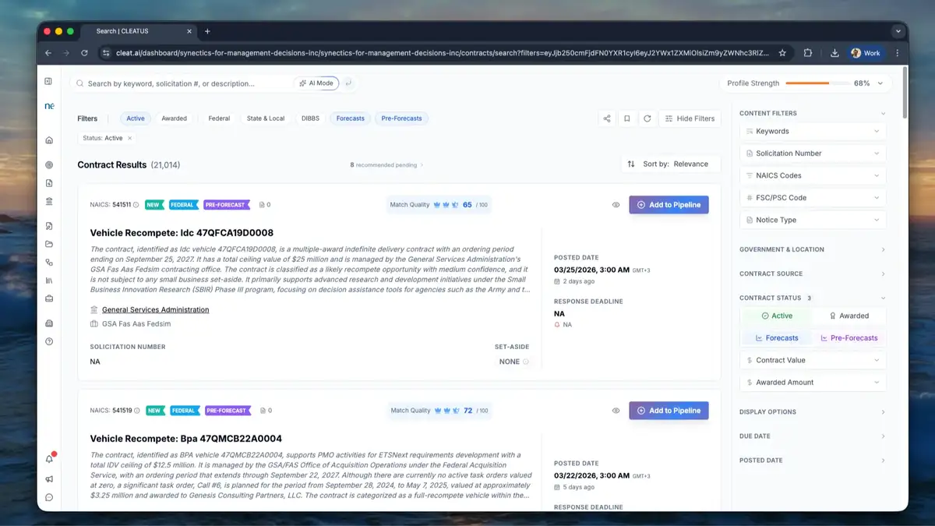The width and height of the screenshot is (935, 526).
Task: Open the briefcase icon in left sidebar
Action: (x=49, y=298)
